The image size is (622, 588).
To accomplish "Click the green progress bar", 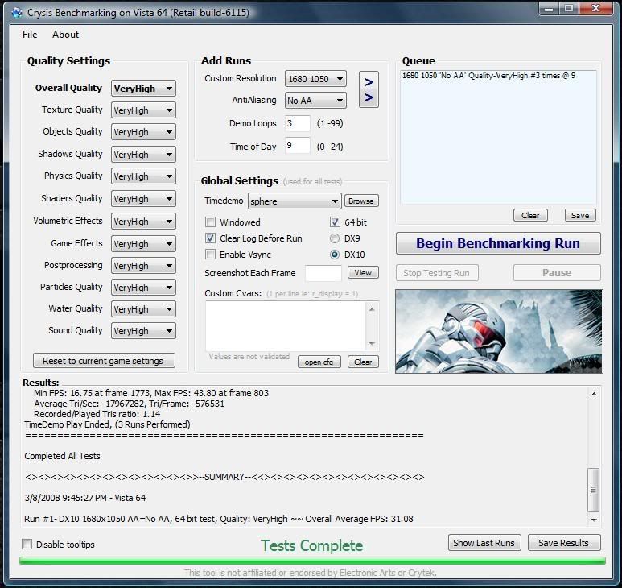I will [312, 561].
